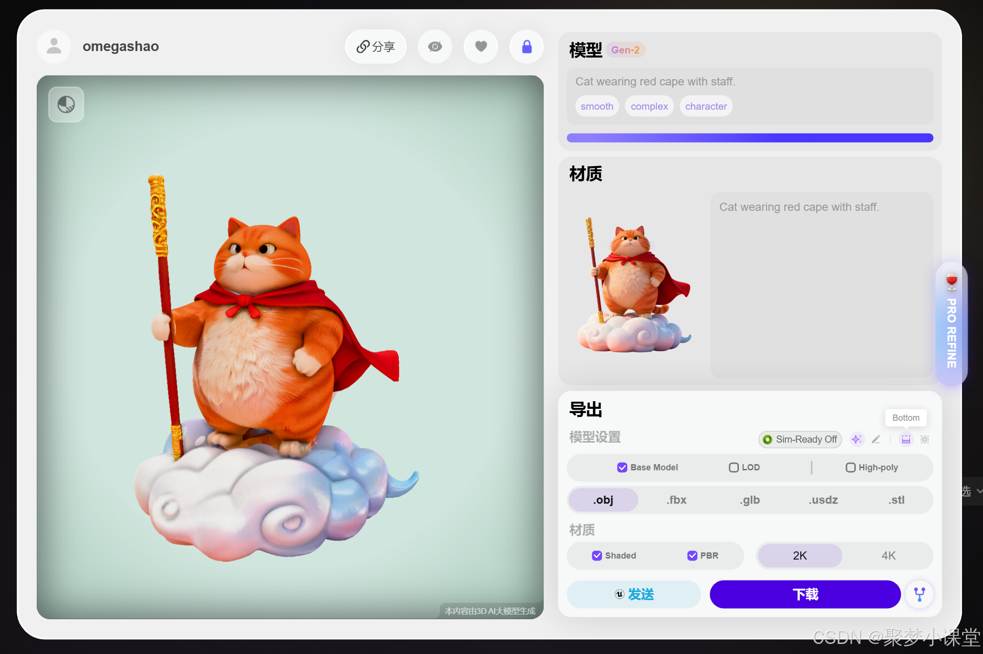
Task: Uncheck the Base Model checkbox
Action: coord(622,467)
